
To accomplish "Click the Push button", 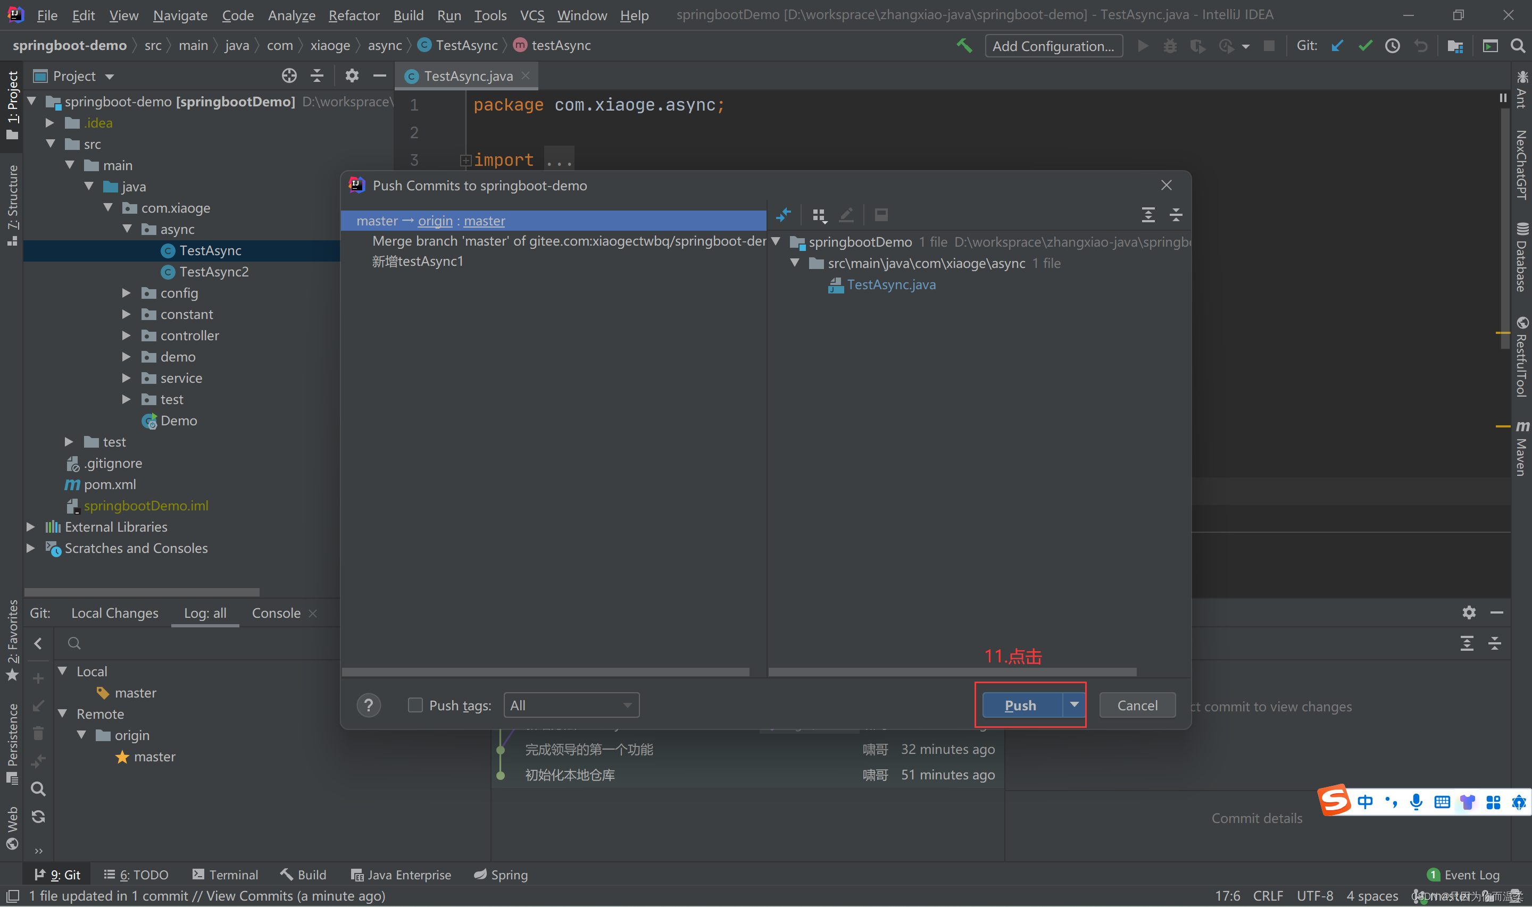I will 1020,706.
